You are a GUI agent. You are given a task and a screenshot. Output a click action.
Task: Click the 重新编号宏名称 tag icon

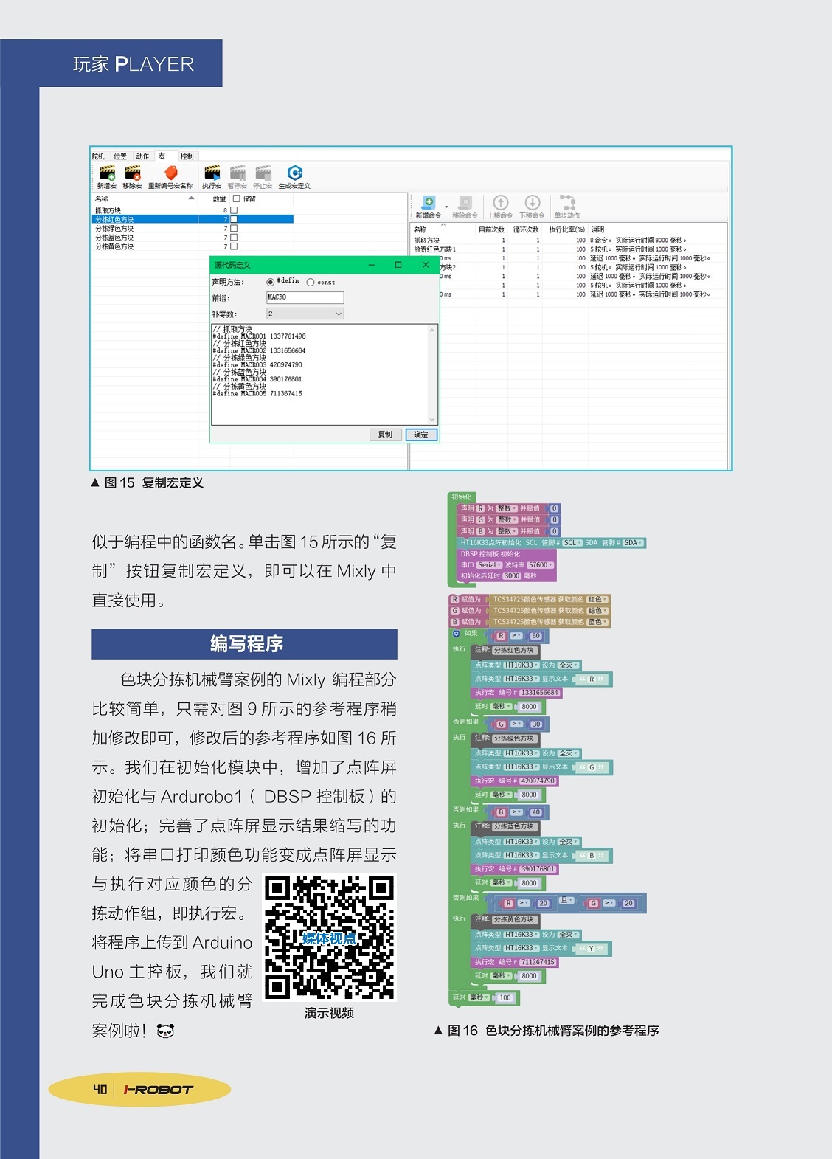[170, 173]
